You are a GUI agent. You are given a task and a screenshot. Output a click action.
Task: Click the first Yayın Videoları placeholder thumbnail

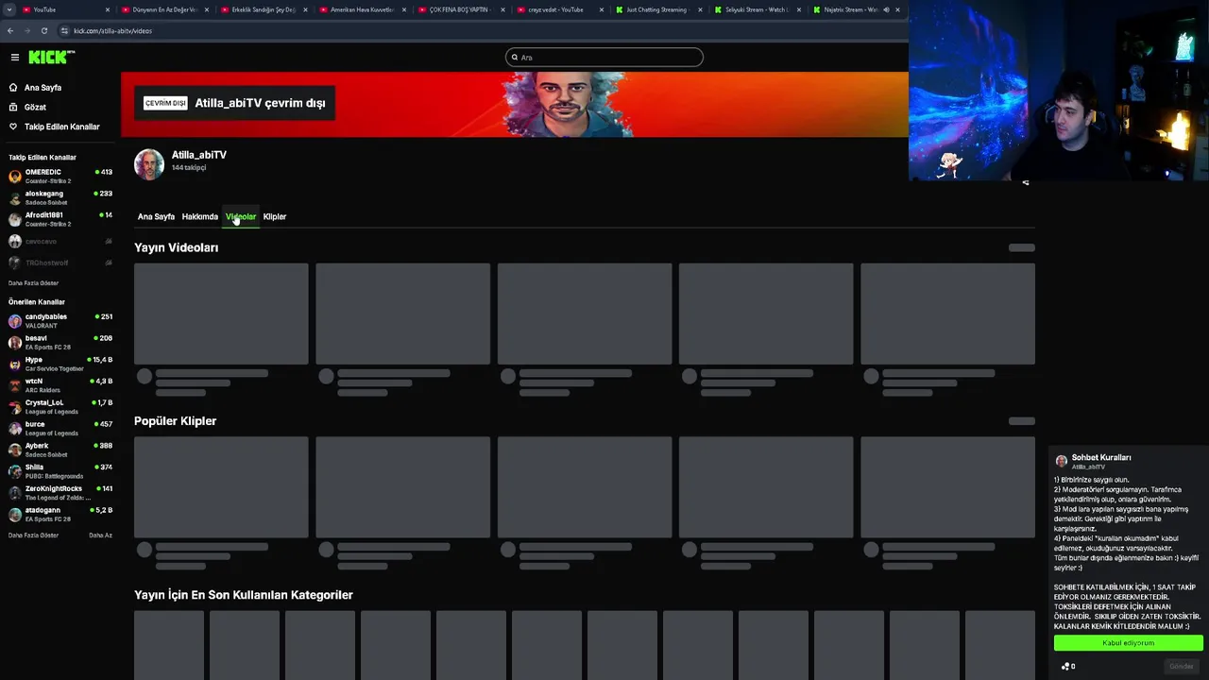[x=221, y=314]
